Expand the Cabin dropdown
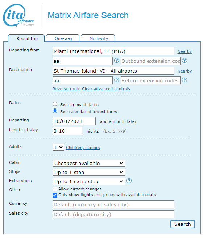 (89, 163)
